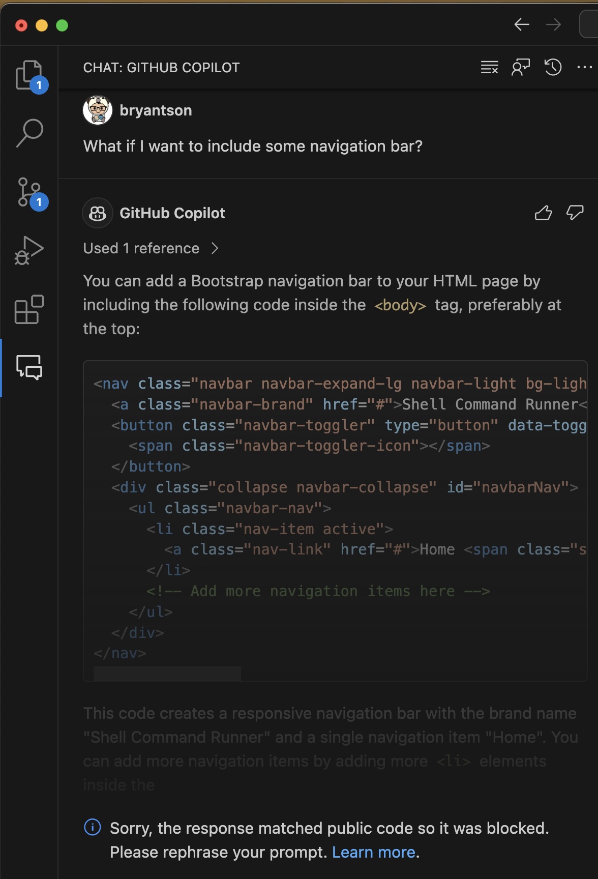Screen dimensions: 598x879
Task: Go back with the left arrow
Action: pyautogui.click(x=522, y=24)
